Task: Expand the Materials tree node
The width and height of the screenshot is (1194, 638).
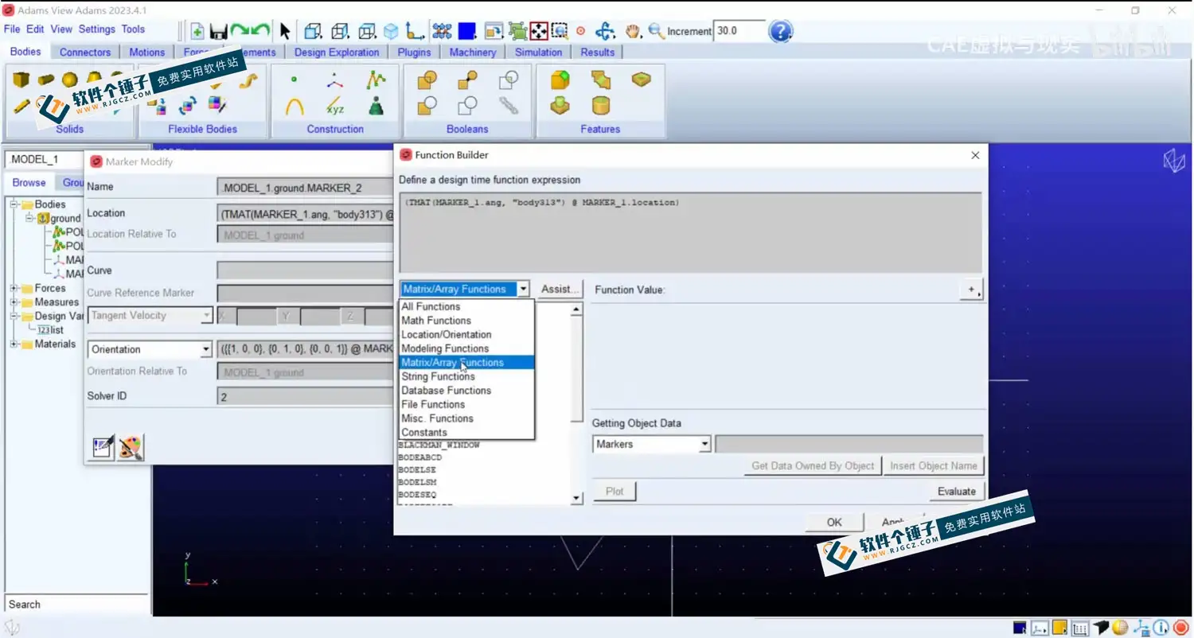Action: pos(14,344)
